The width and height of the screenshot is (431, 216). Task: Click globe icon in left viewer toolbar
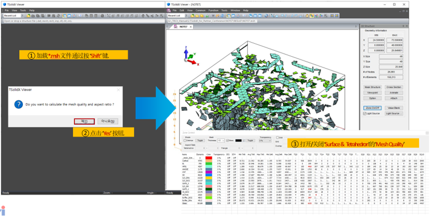pos(102,16)
